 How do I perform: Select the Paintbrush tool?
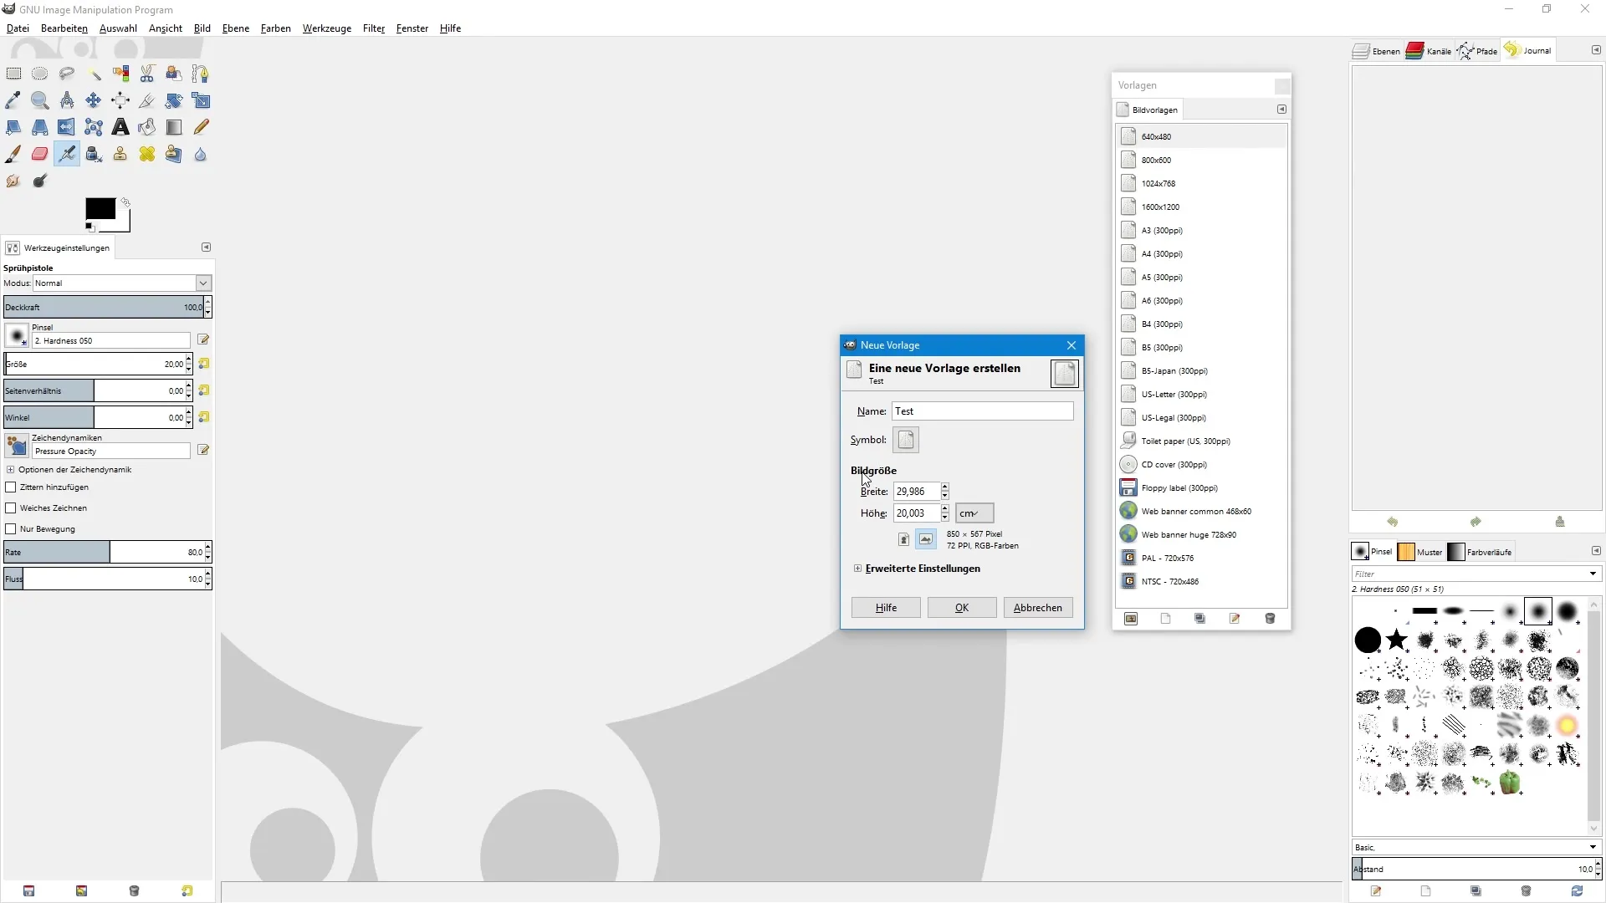coord(13,154)
